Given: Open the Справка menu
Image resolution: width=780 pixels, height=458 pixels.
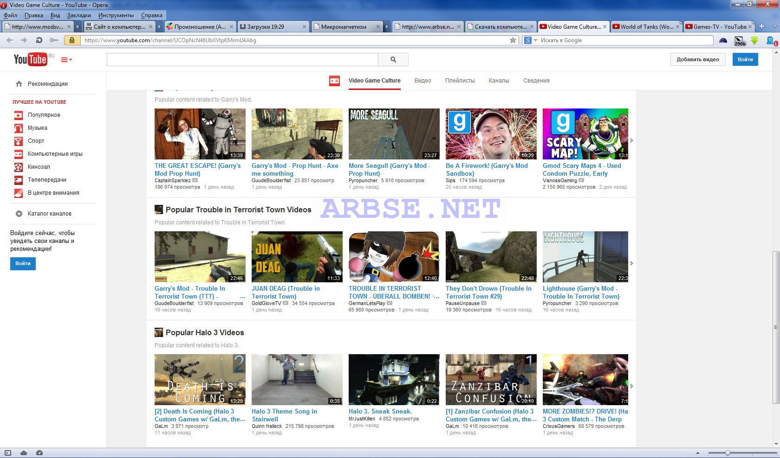Looking at the screenshot, I should coord(152,15).
